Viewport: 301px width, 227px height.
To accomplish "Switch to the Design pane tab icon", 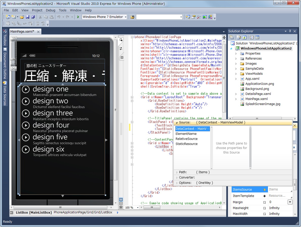I will [x=121, y=40].
